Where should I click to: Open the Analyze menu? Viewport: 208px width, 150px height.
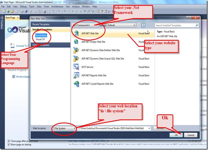pyautogui.click(x=76, y=6)
